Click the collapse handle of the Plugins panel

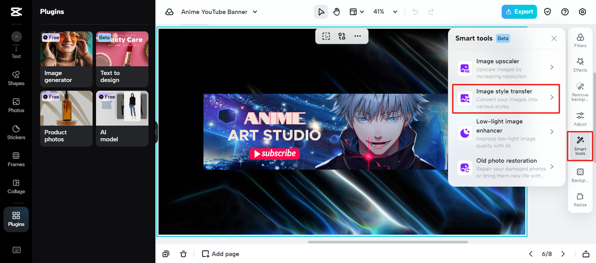coord(156,133)
